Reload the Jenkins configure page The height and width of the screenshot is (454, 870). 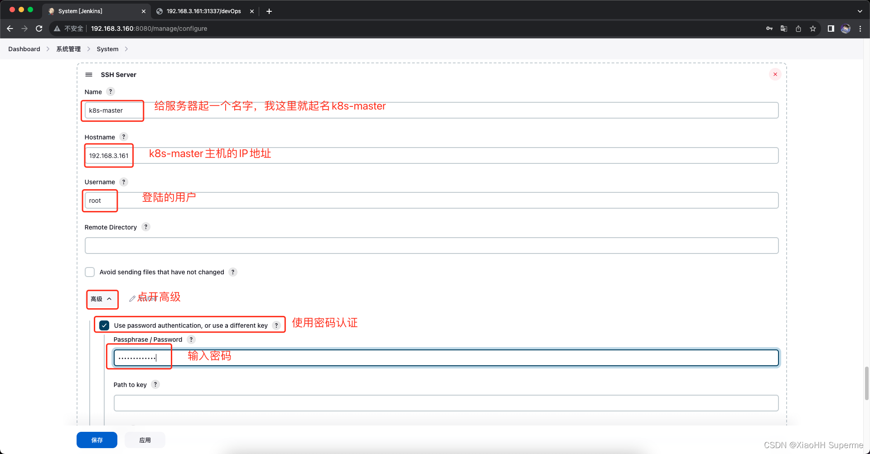point(39,29)
